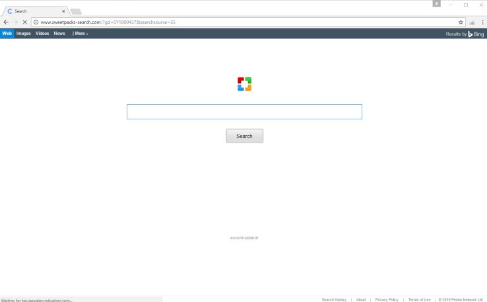The height and width of the screenshot is (302, 487).
Task: Minimize the browser window
Action: coord(451,5)
